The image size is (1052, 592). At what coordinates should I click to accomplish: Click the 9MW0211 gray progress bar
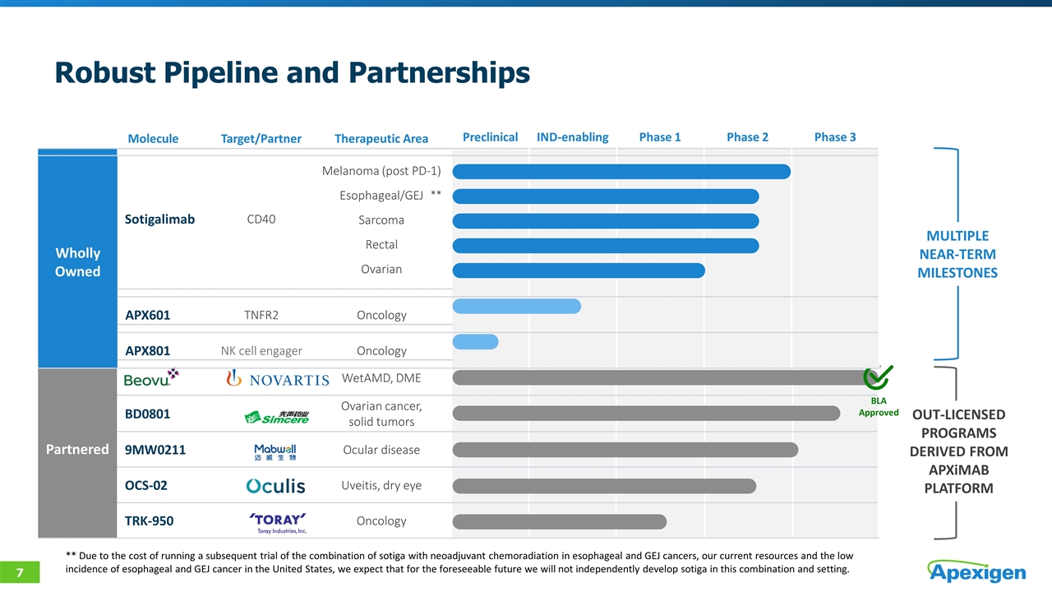[625, 449]
